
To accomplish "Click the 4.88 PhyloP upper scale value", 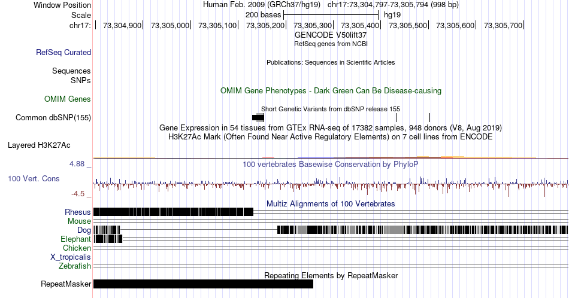I will coord(77,164).
